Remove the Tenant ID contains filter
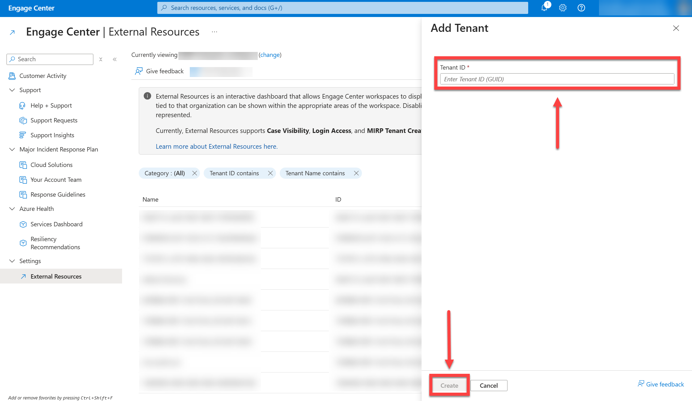692x401 pixels. [270, 173]
